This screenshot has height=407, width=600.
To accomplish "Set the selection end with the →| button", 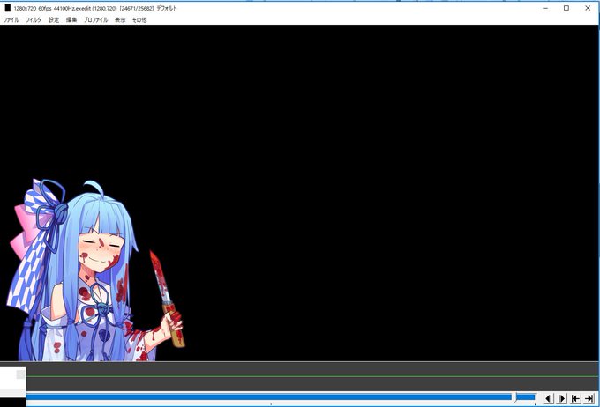I will point(589,398).
